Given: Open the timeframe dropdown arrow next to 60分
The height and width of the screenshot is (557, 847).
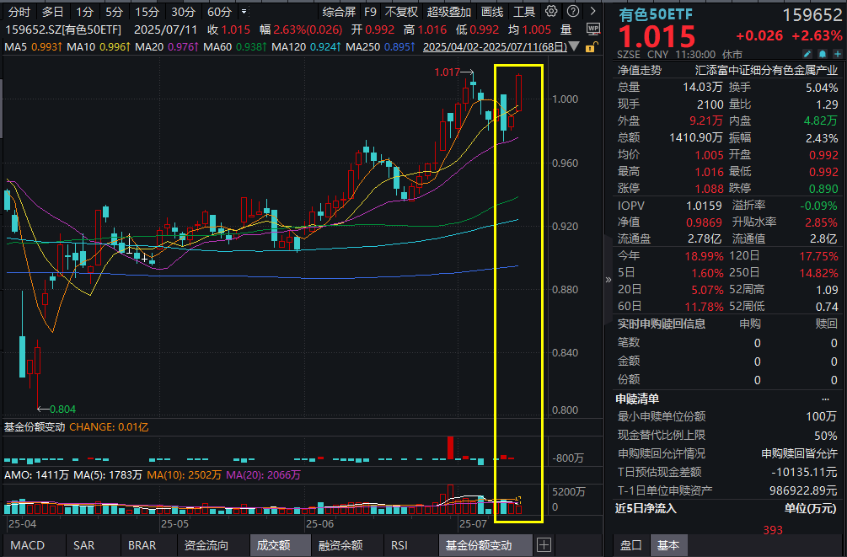Looking at the screenshot, I should pyautogui.click(x=243, y=12).
